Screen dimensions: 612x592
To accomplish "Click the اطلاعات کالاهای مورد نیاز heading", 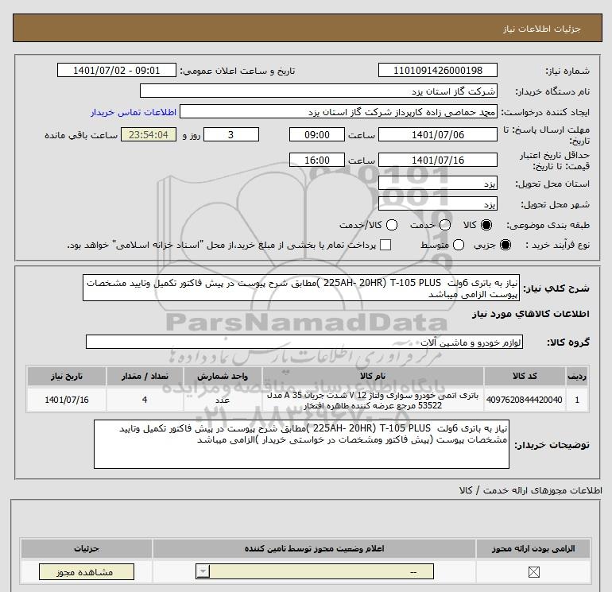I will pyautogui.click(x=531, y=314).
